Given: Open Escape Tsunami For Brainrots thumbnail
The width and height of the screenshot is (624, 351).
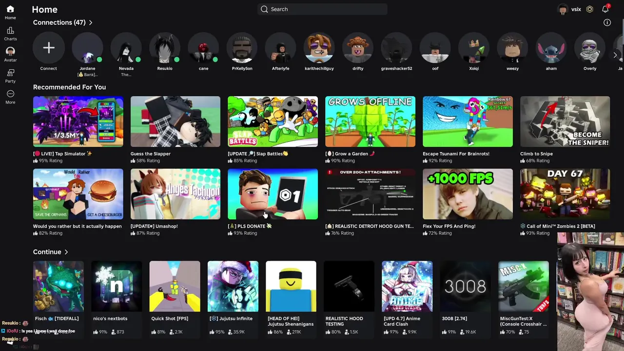Looking at the screenshot, I should (468, 121).
